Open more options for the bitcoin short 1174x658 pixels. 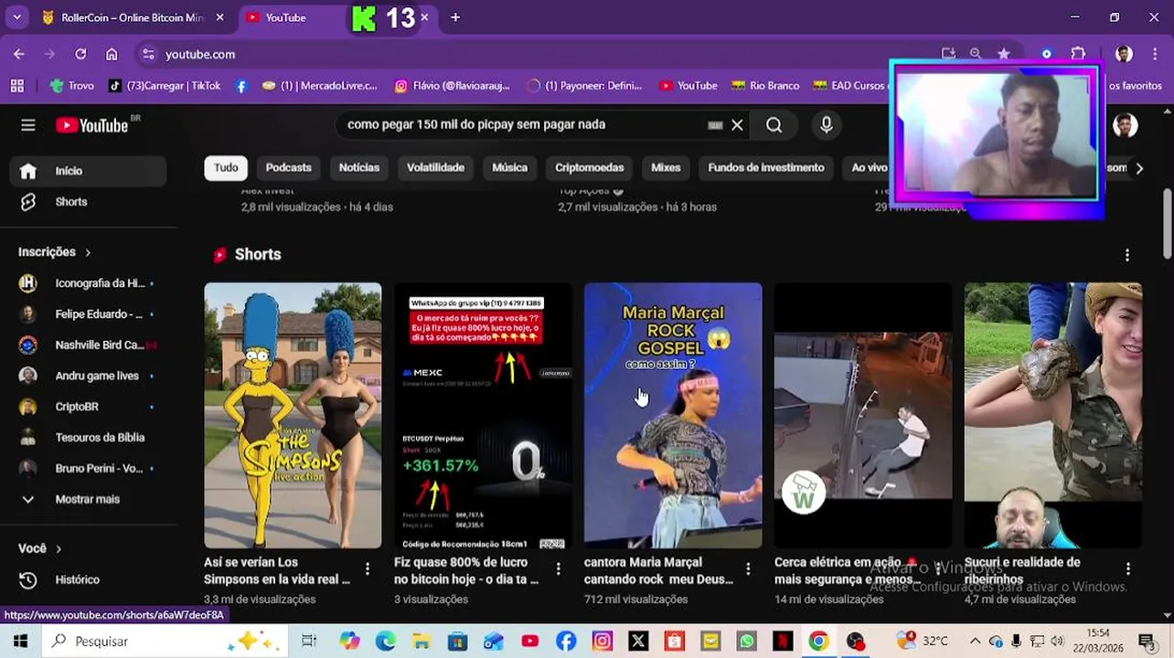558,569
